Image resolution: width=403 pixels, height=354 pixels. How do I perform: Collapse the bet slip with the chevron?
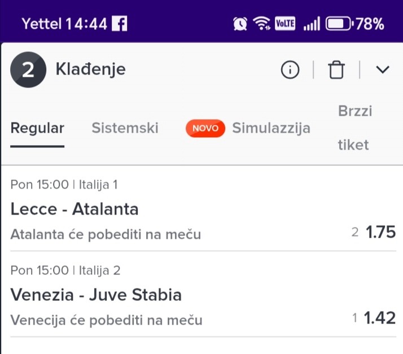click(x=383, y=70)
